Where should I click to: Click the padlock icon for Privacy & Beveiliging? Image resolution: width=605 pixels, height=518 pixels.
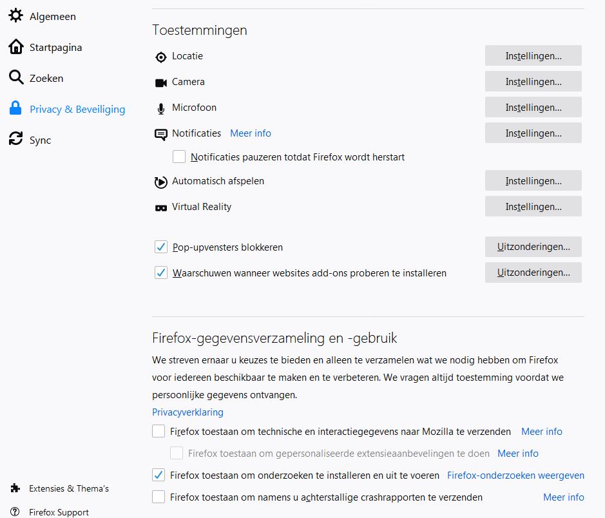[x=15, y=109]
